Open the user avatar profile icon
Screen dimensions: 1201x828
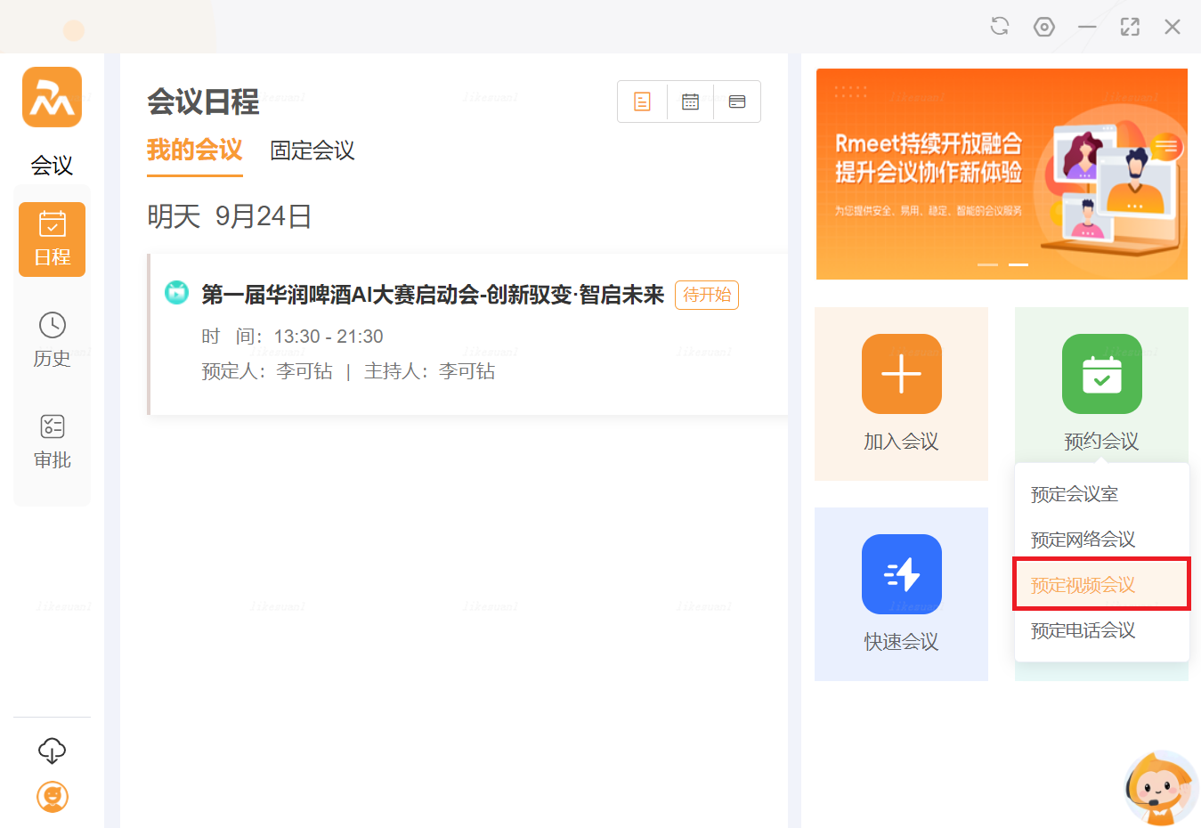52,797
